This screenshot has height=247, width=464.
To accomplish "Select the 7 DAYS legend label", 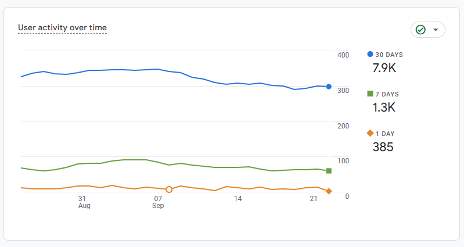I will (387, 94).
